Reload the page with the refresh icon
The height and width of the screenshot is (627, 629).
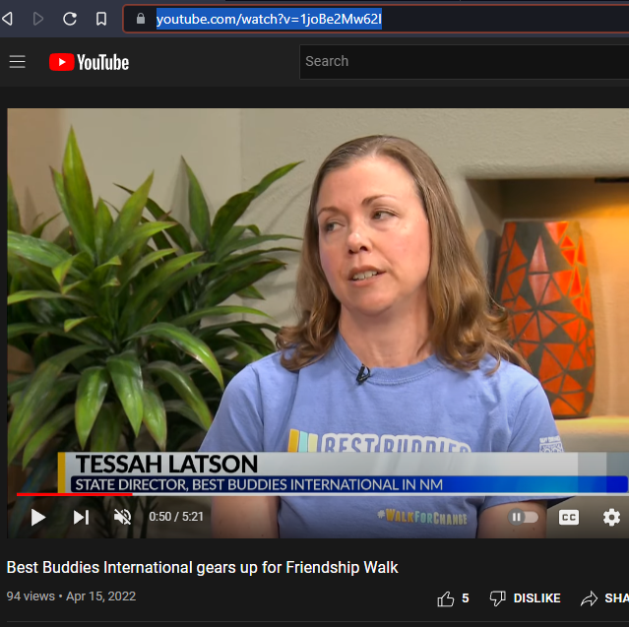(70, 19)
